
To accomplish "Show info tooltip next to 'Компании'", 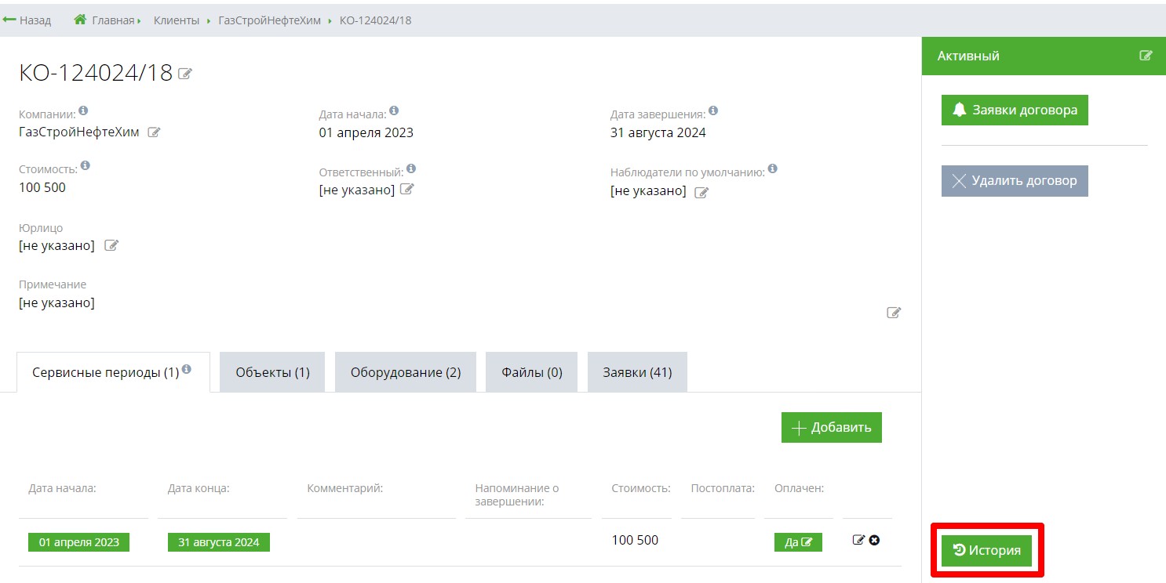I will pyautogui.click(x=83, y=110).
